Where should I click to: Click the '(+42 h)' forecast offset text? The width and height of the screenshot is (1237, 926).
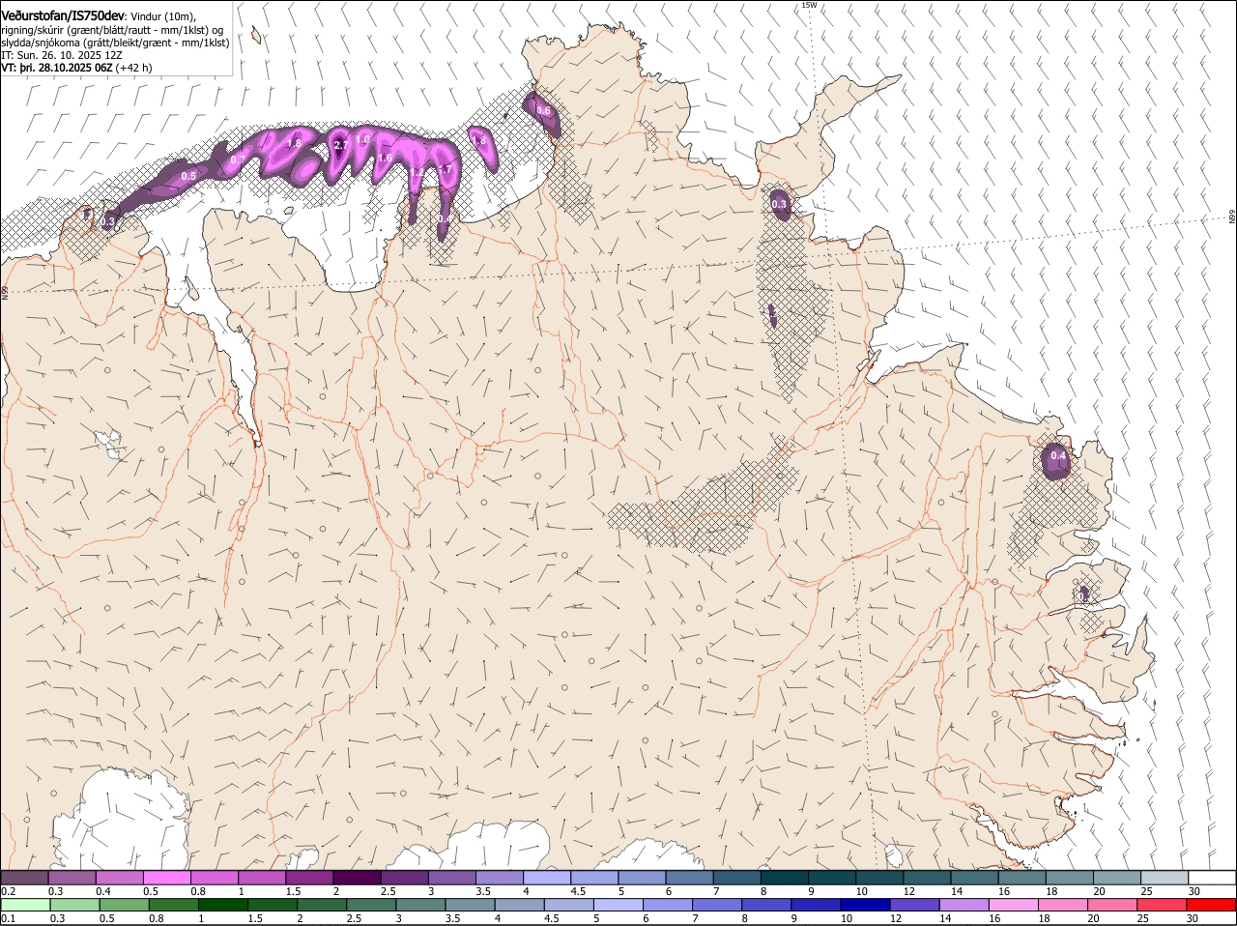coord(133,68)
